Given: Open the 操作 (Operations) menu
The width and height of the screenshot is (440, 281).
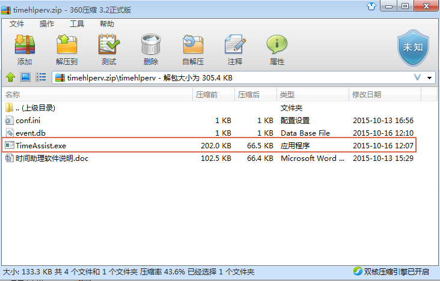Looking at the screenshot, I should [x=46, y=24].
